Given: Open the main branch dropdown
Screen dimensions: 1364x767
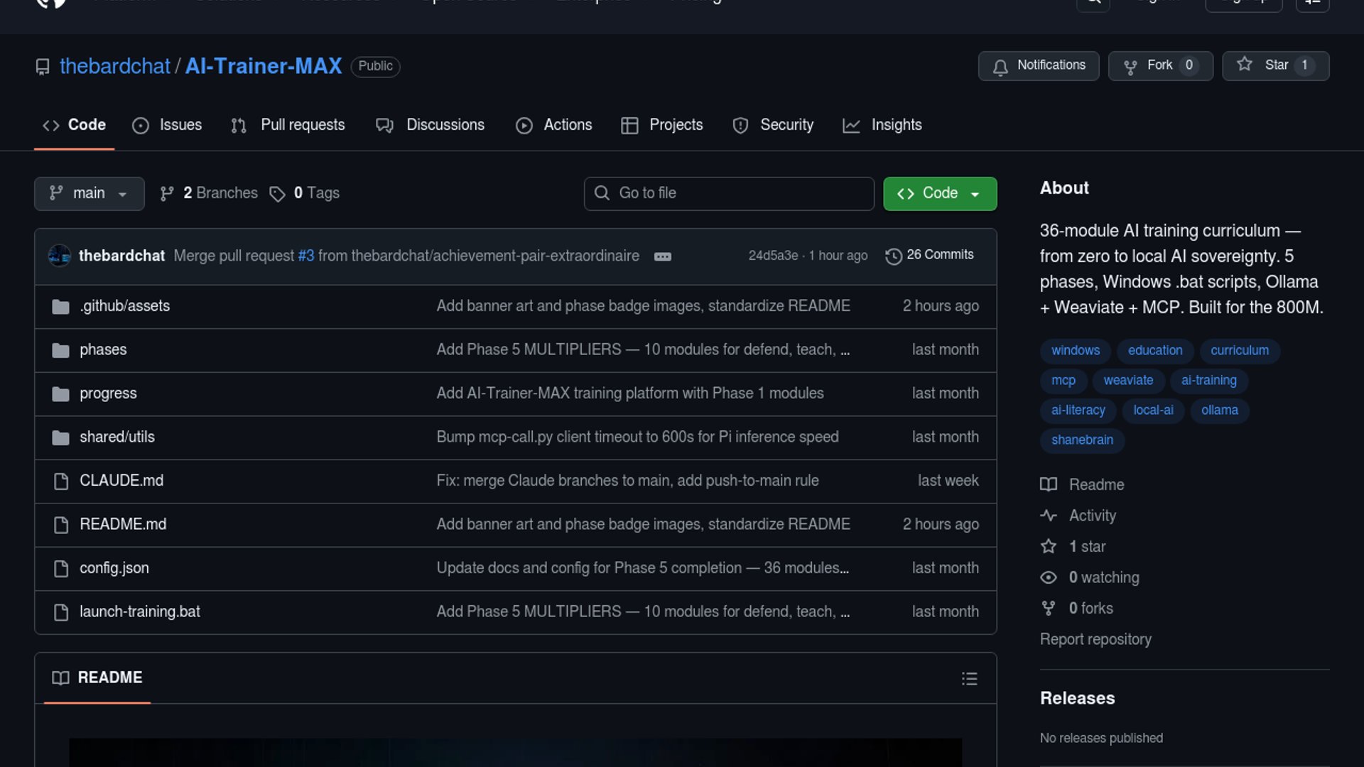Looking at the screenshot, I should 89,193.
